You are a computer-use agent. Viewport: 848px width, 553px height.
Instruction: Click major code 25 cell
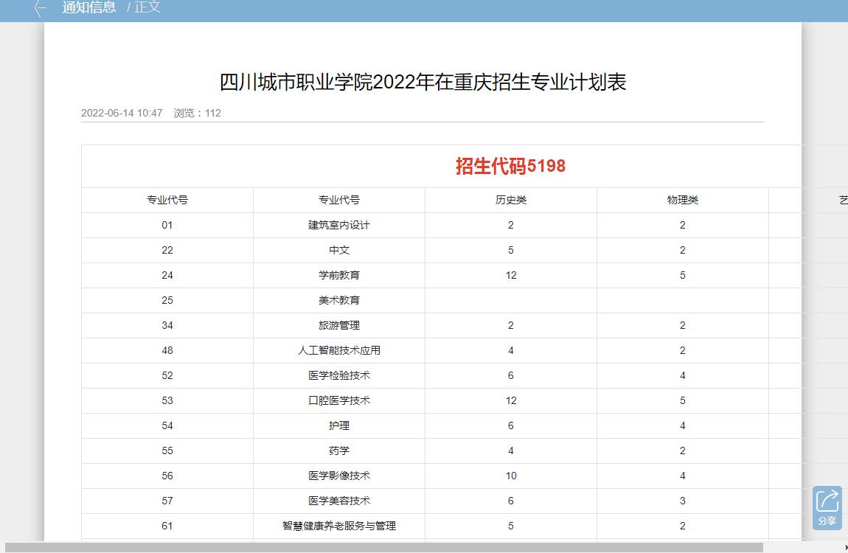click(x=167, y=300)
